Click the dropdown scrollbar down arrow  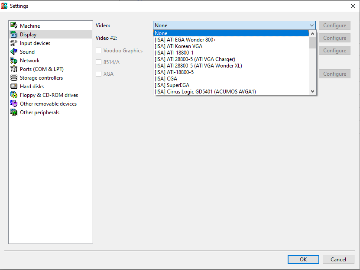312,91
